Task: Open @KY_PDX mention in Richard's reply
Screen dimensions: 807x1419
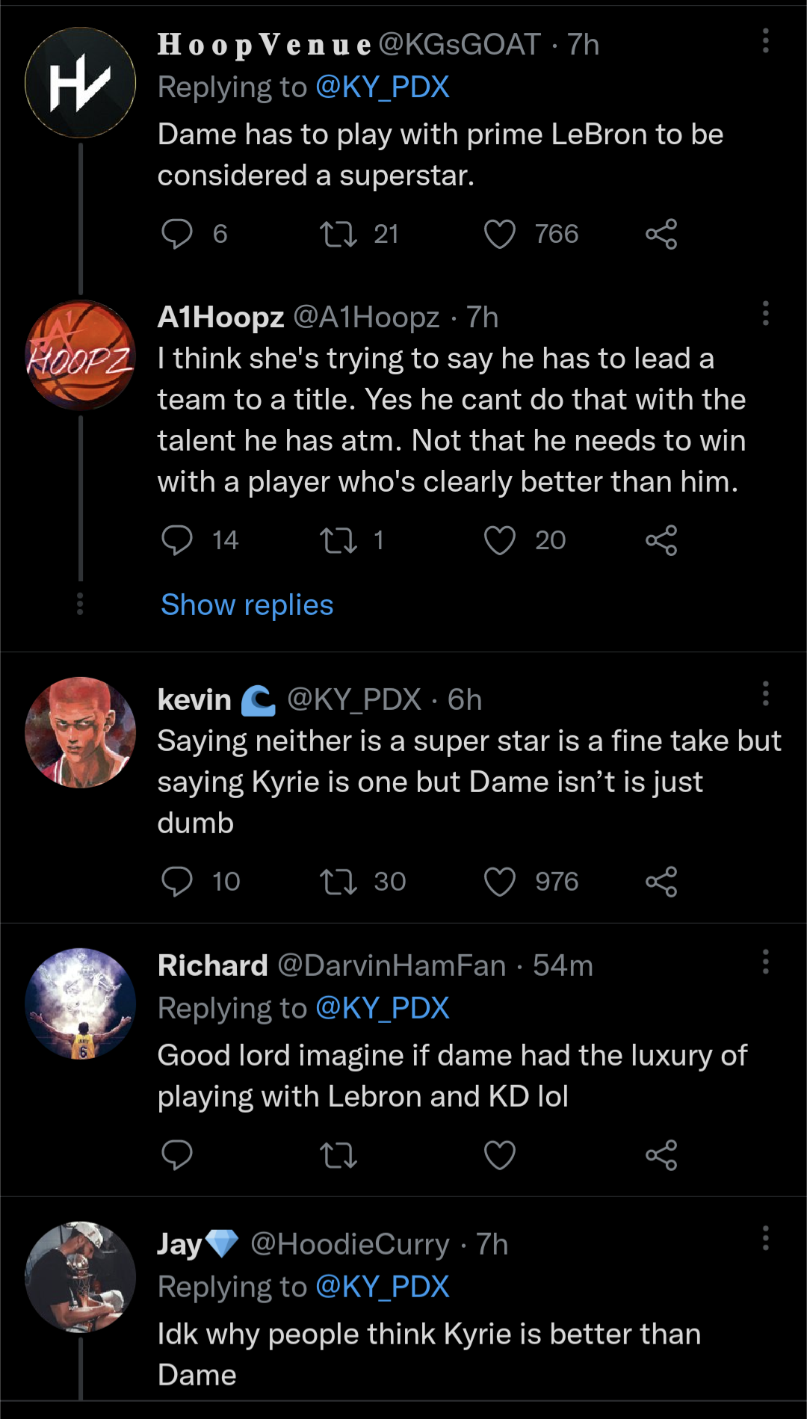Action: (x=382, y=1008)
